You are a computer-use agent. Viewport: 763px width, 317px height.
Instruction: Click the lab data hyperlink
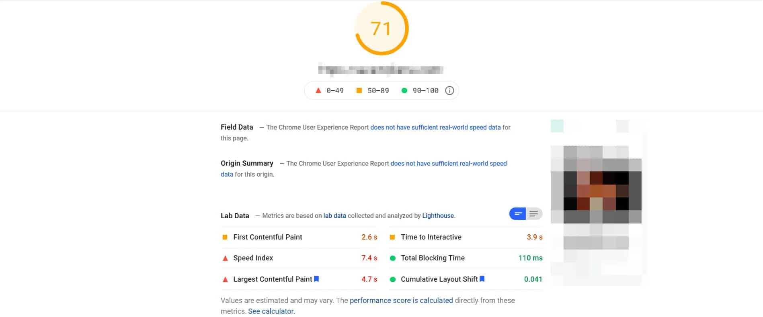point(335,215)
